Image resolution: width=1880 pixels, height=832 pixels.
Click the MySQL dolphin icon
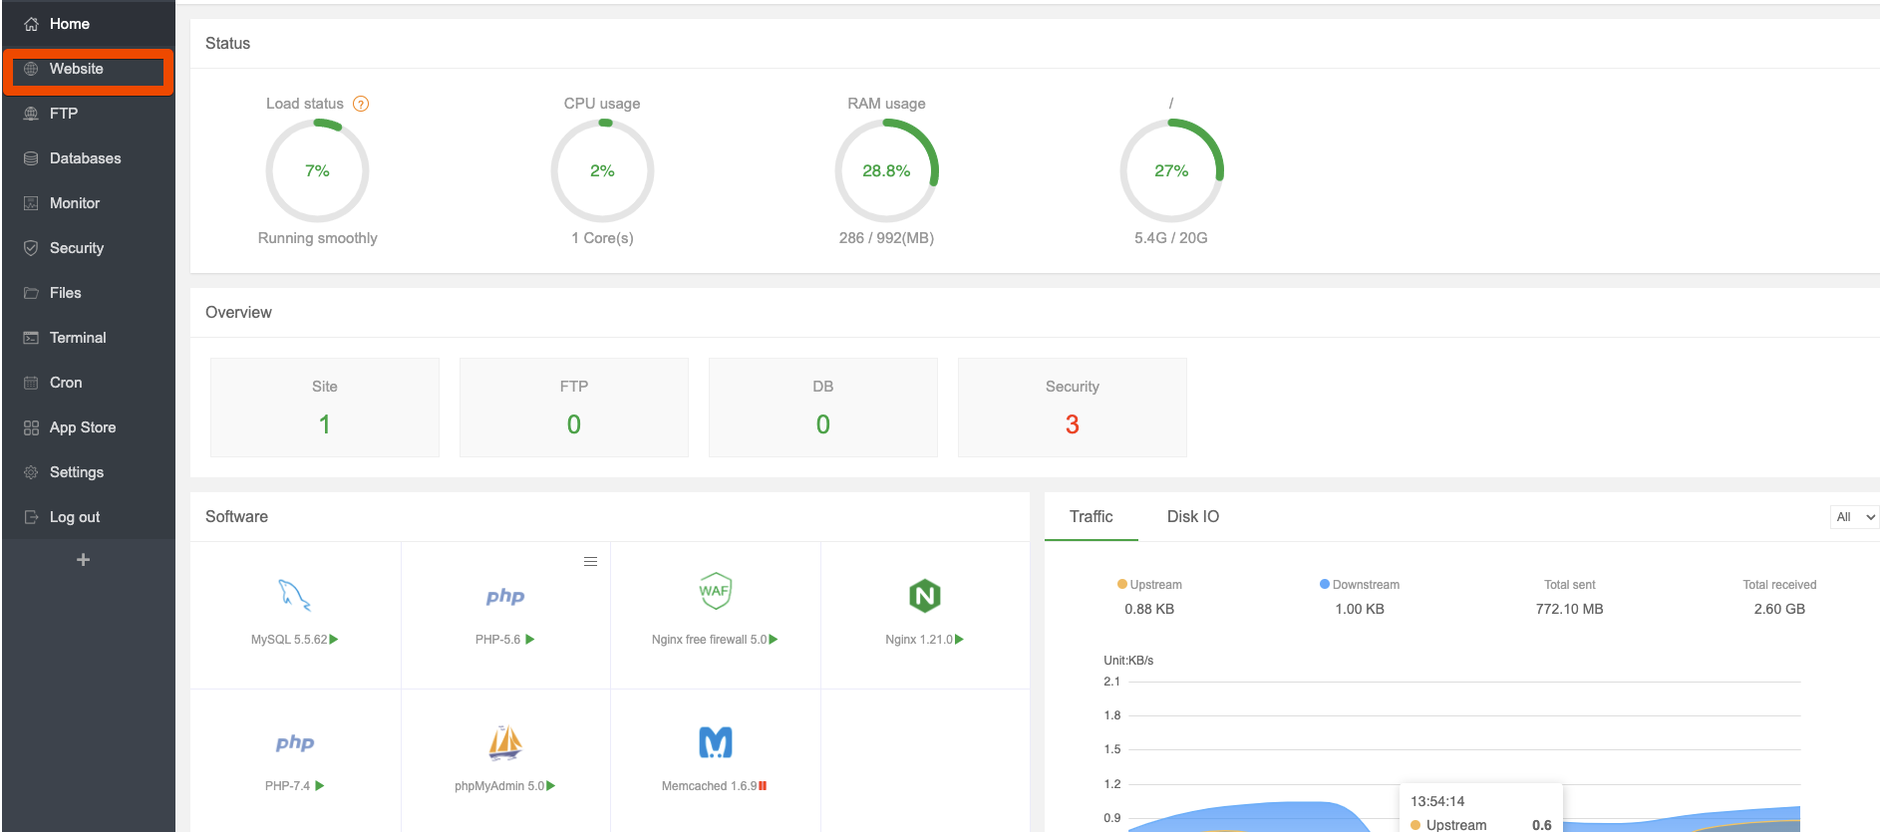pyautogui.click(x=294, y=595)
